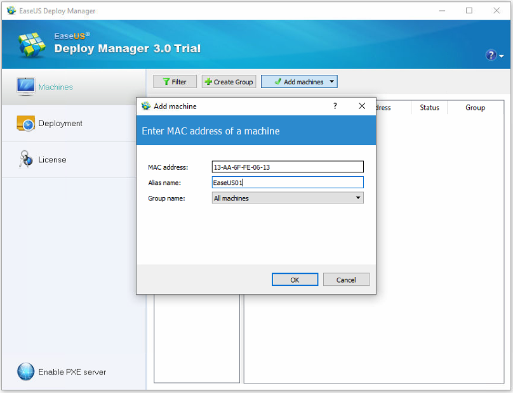This screenshot has width=513, height=393.
Task: Expand the Add machines dropdown arrow
Action: pyautogui.click(x=332, y=81)
